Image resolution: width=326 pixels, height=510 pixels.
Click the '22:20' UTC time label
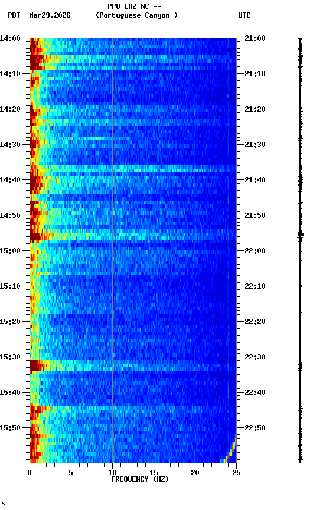click(x=255, y=322)
